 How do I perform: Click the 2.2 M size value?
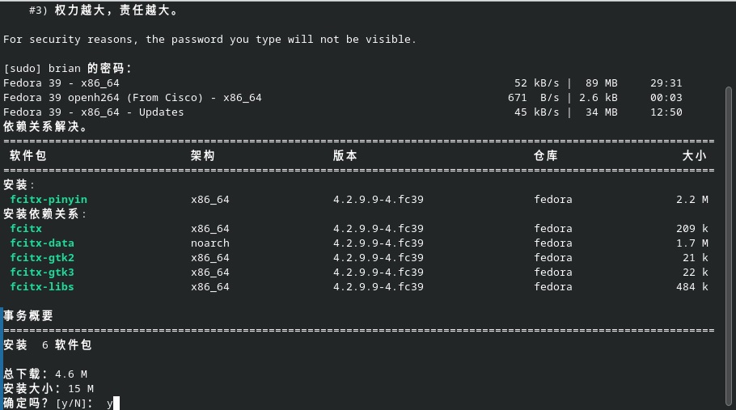pos(692,200)
